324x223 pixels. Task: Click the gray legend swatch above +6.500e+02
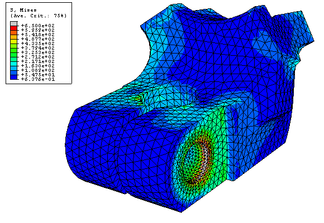13,23
